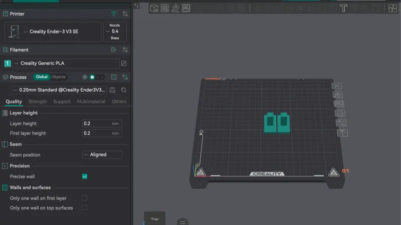Open the Assembly view puzzle icon
The width and height of the screenshot is (401, 225).
coord(392,8)
